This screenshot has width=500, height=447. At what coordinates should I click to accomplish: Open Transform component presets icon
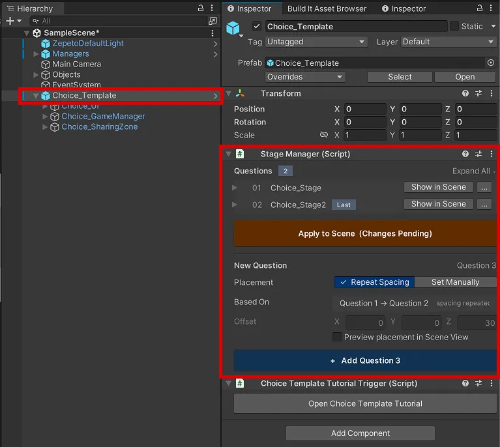pos(478,93)
